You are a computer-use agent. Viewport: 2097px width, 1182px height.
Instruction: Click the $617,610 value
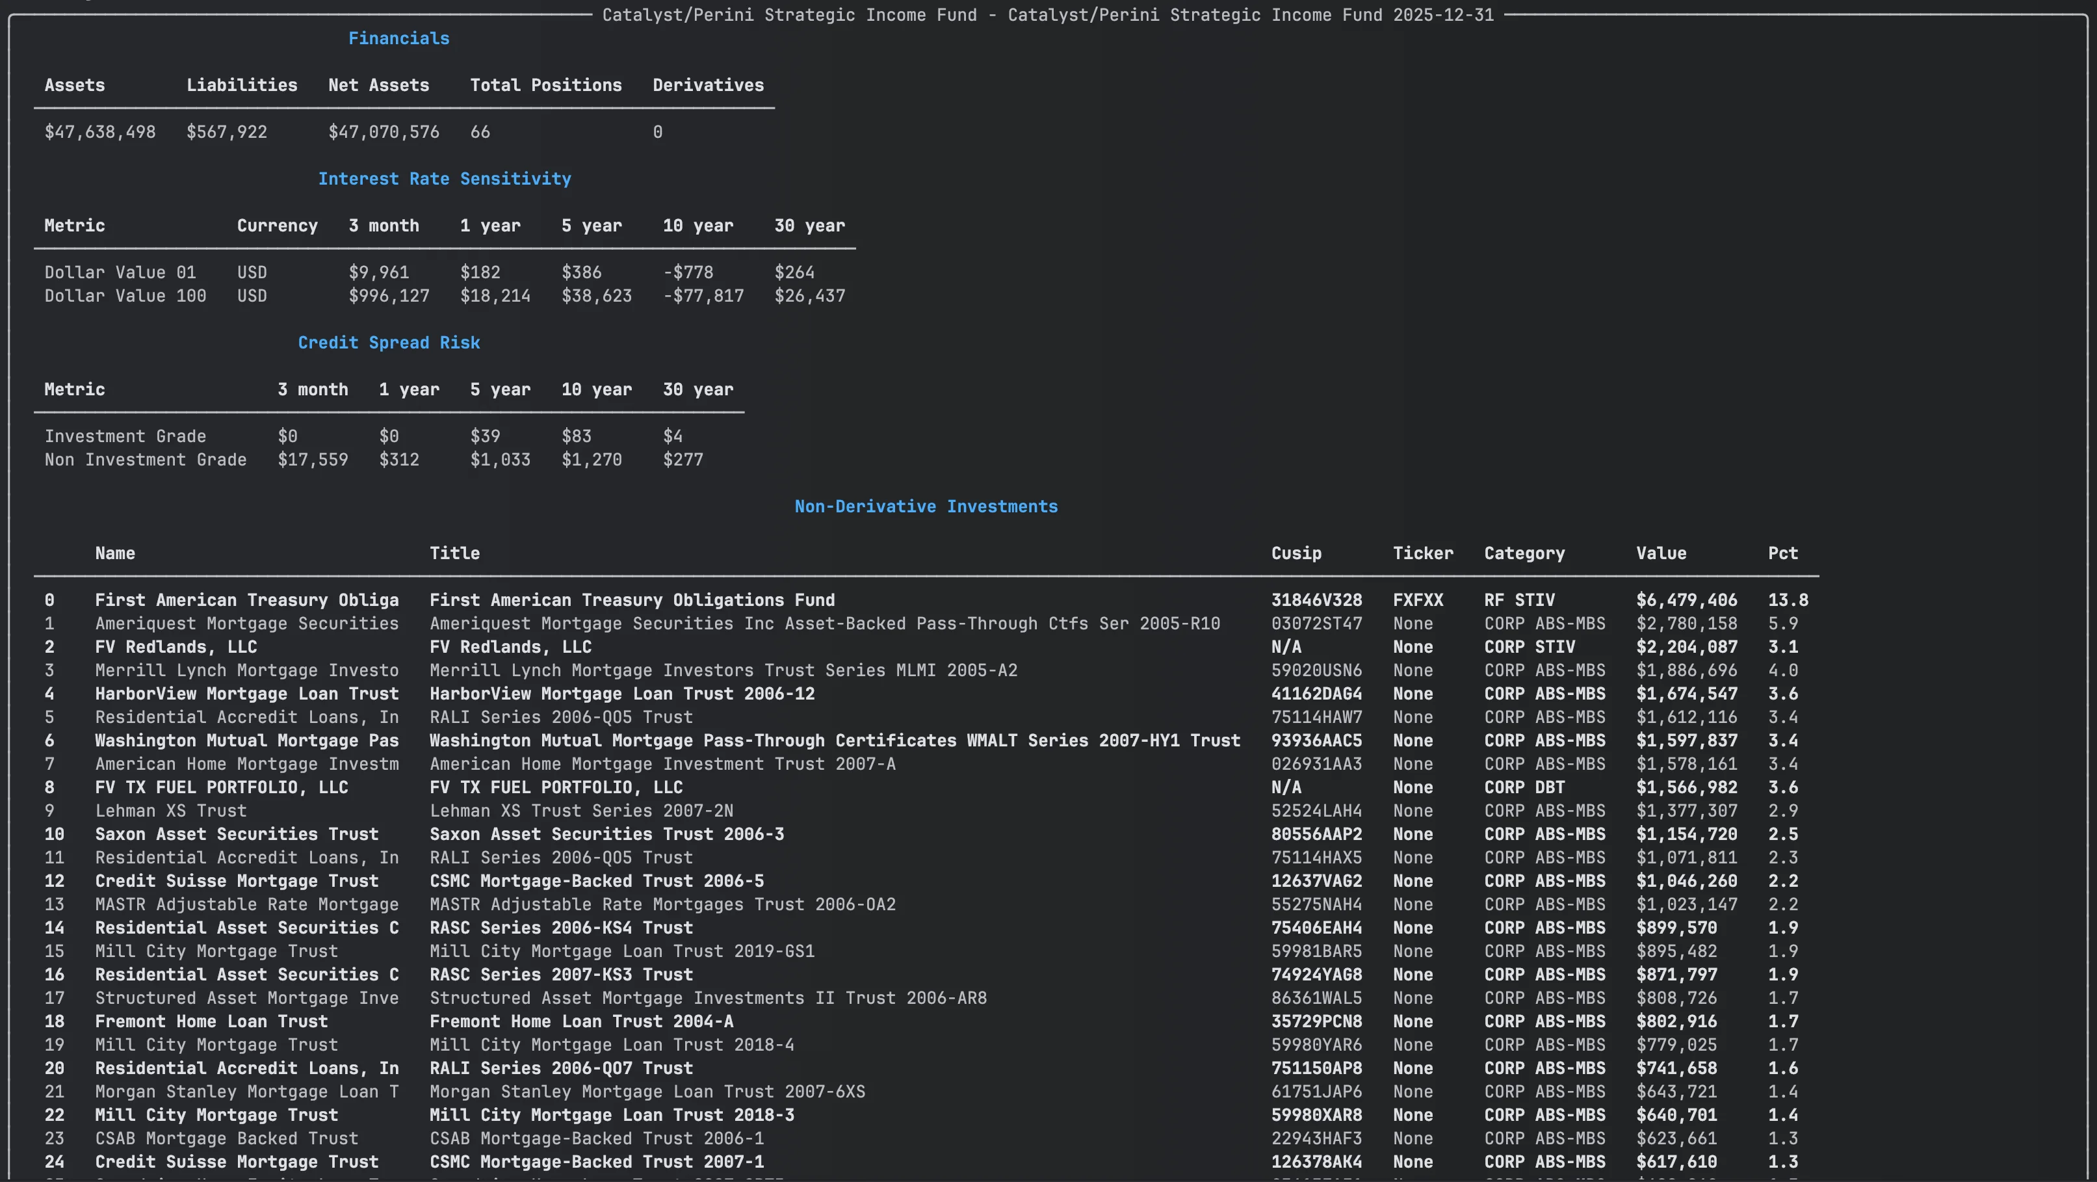point(1677,1162)
